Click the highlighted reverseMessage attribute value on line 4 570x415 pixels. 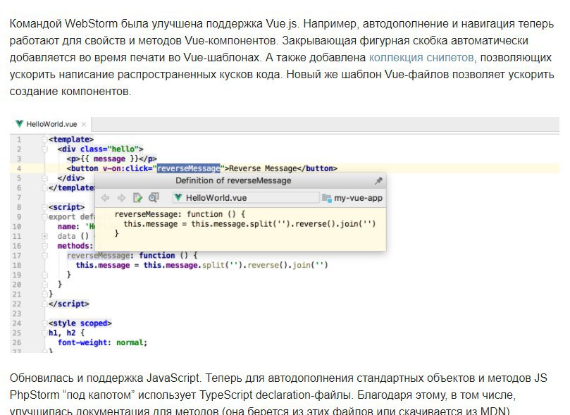(x=189, y=168)
